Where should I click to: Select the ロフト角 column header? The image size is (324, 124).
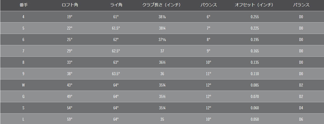tap(70, 5)
